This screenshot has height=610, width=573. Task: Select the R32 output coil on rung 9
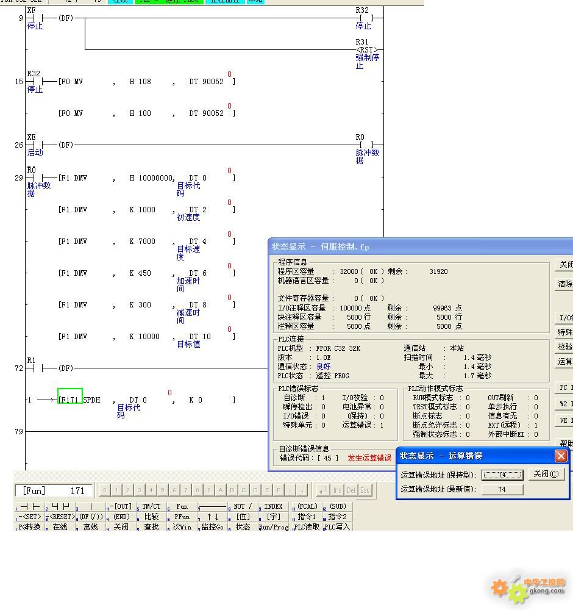coord(366,18)
